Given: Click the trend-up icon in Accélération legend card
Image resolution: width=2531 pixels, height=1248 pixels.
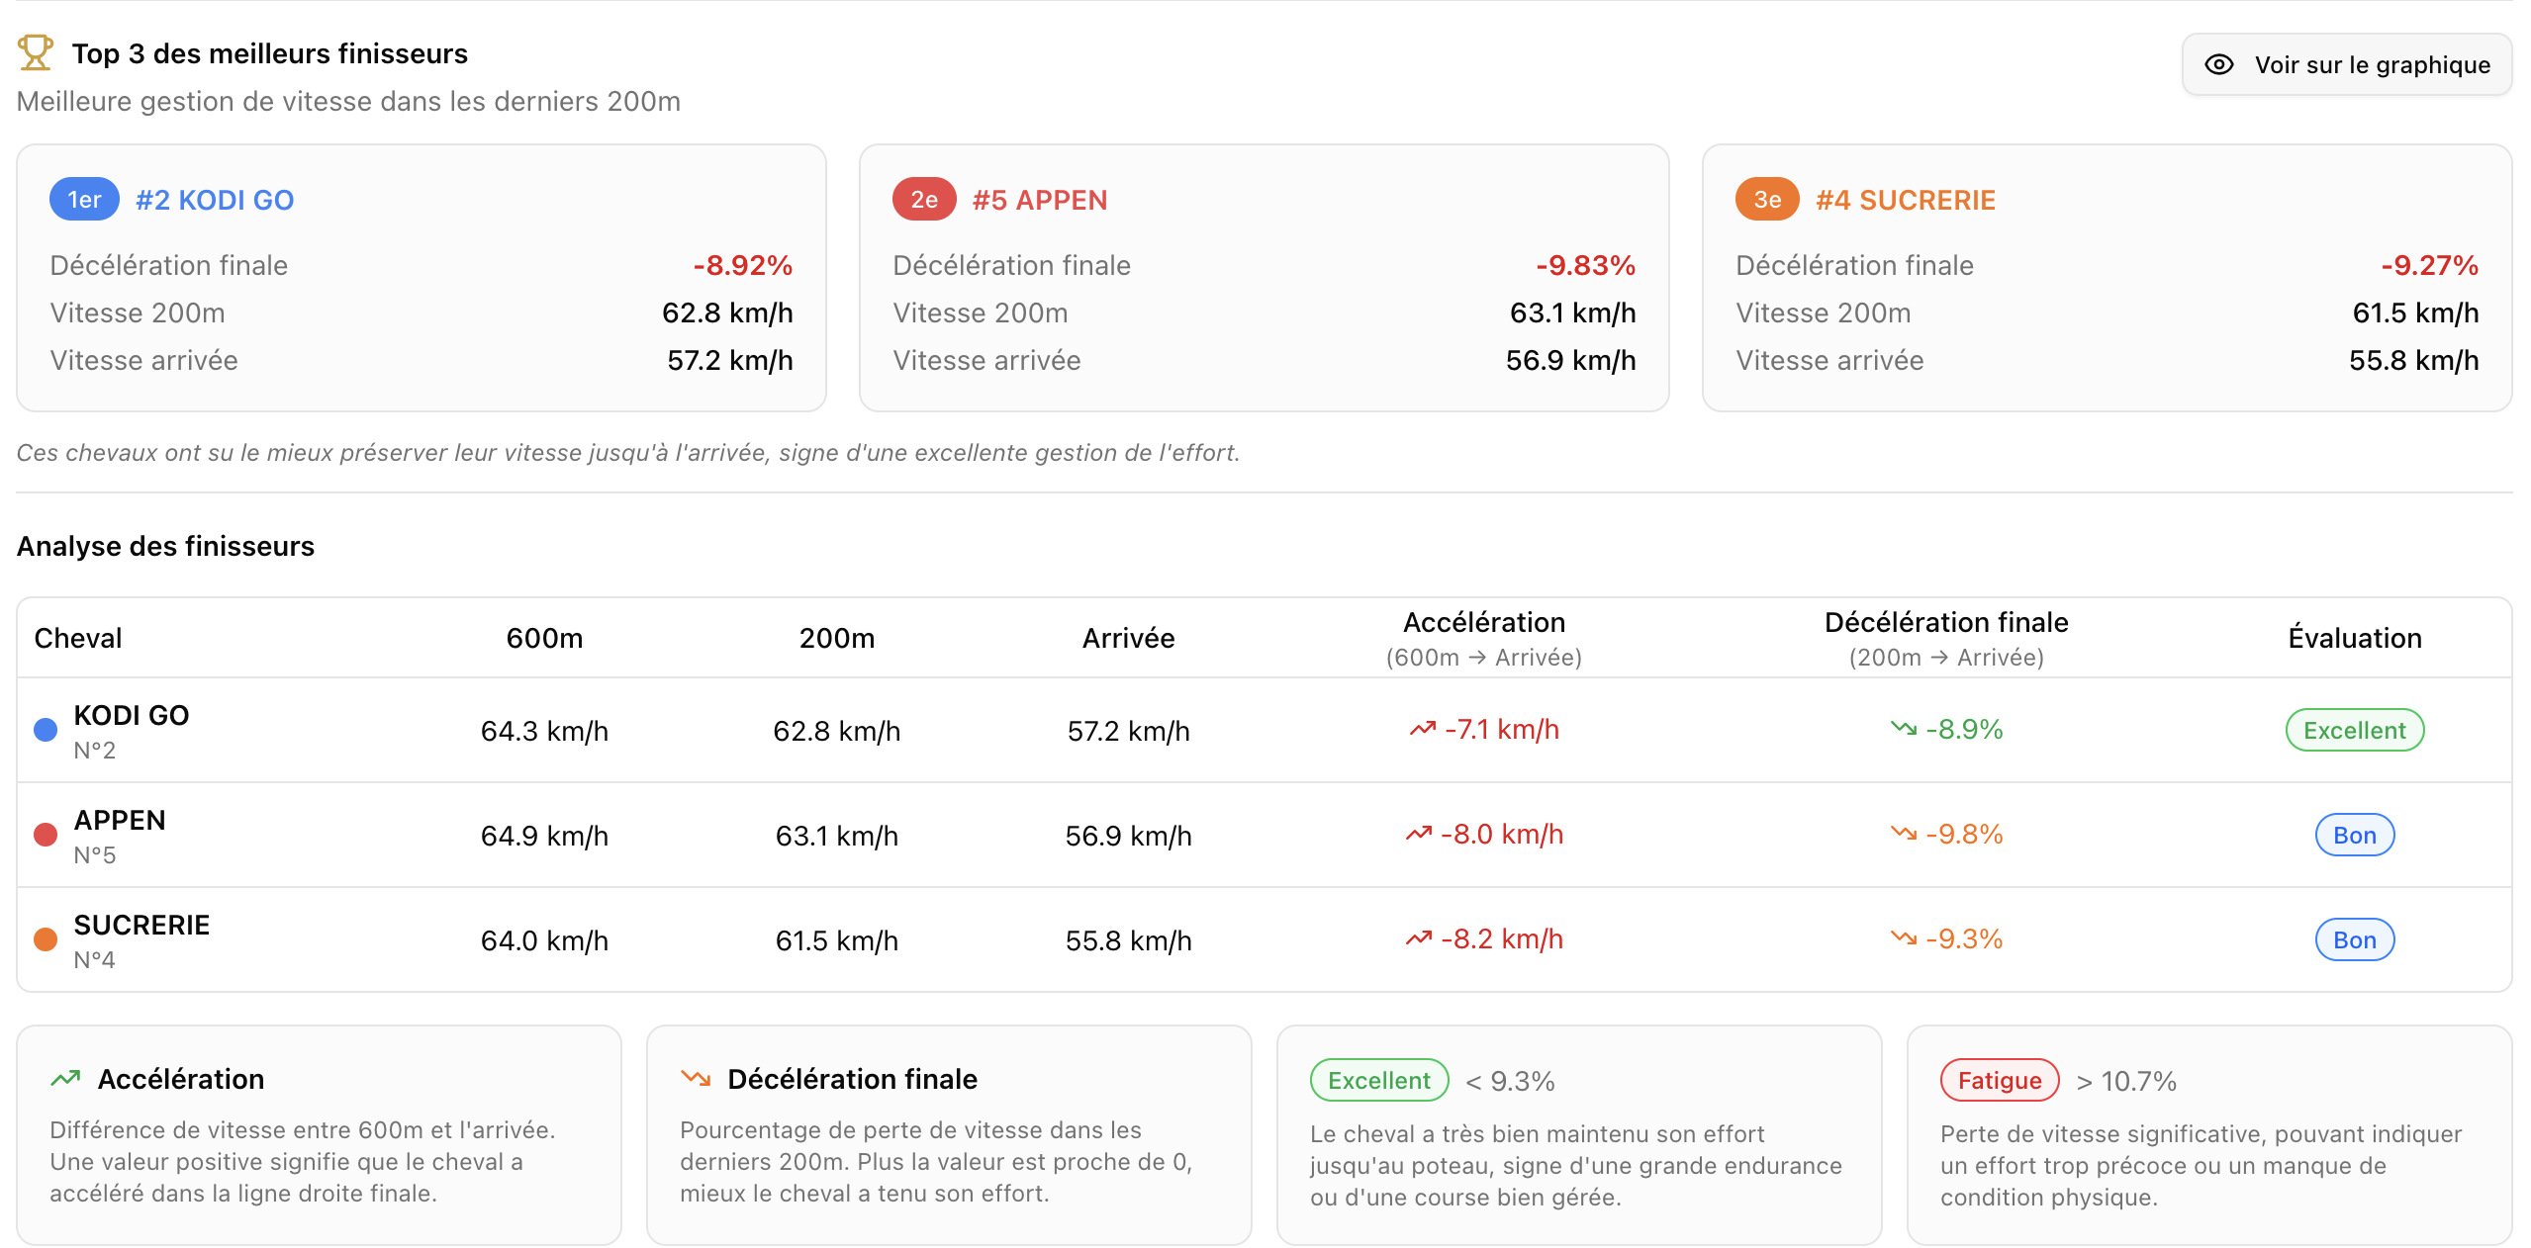Looking at the screenshot, I should 65,1079.
